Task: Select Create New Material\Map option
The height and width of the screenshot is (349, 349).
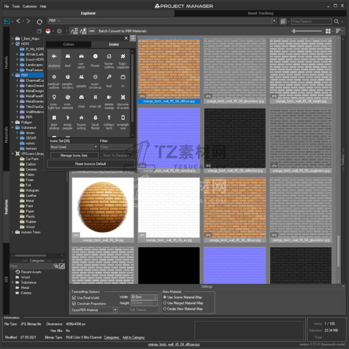Action: (x=165, y=309)
